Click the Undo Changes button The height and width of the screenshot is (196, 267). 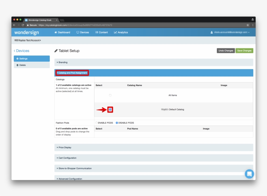point(226,51)
